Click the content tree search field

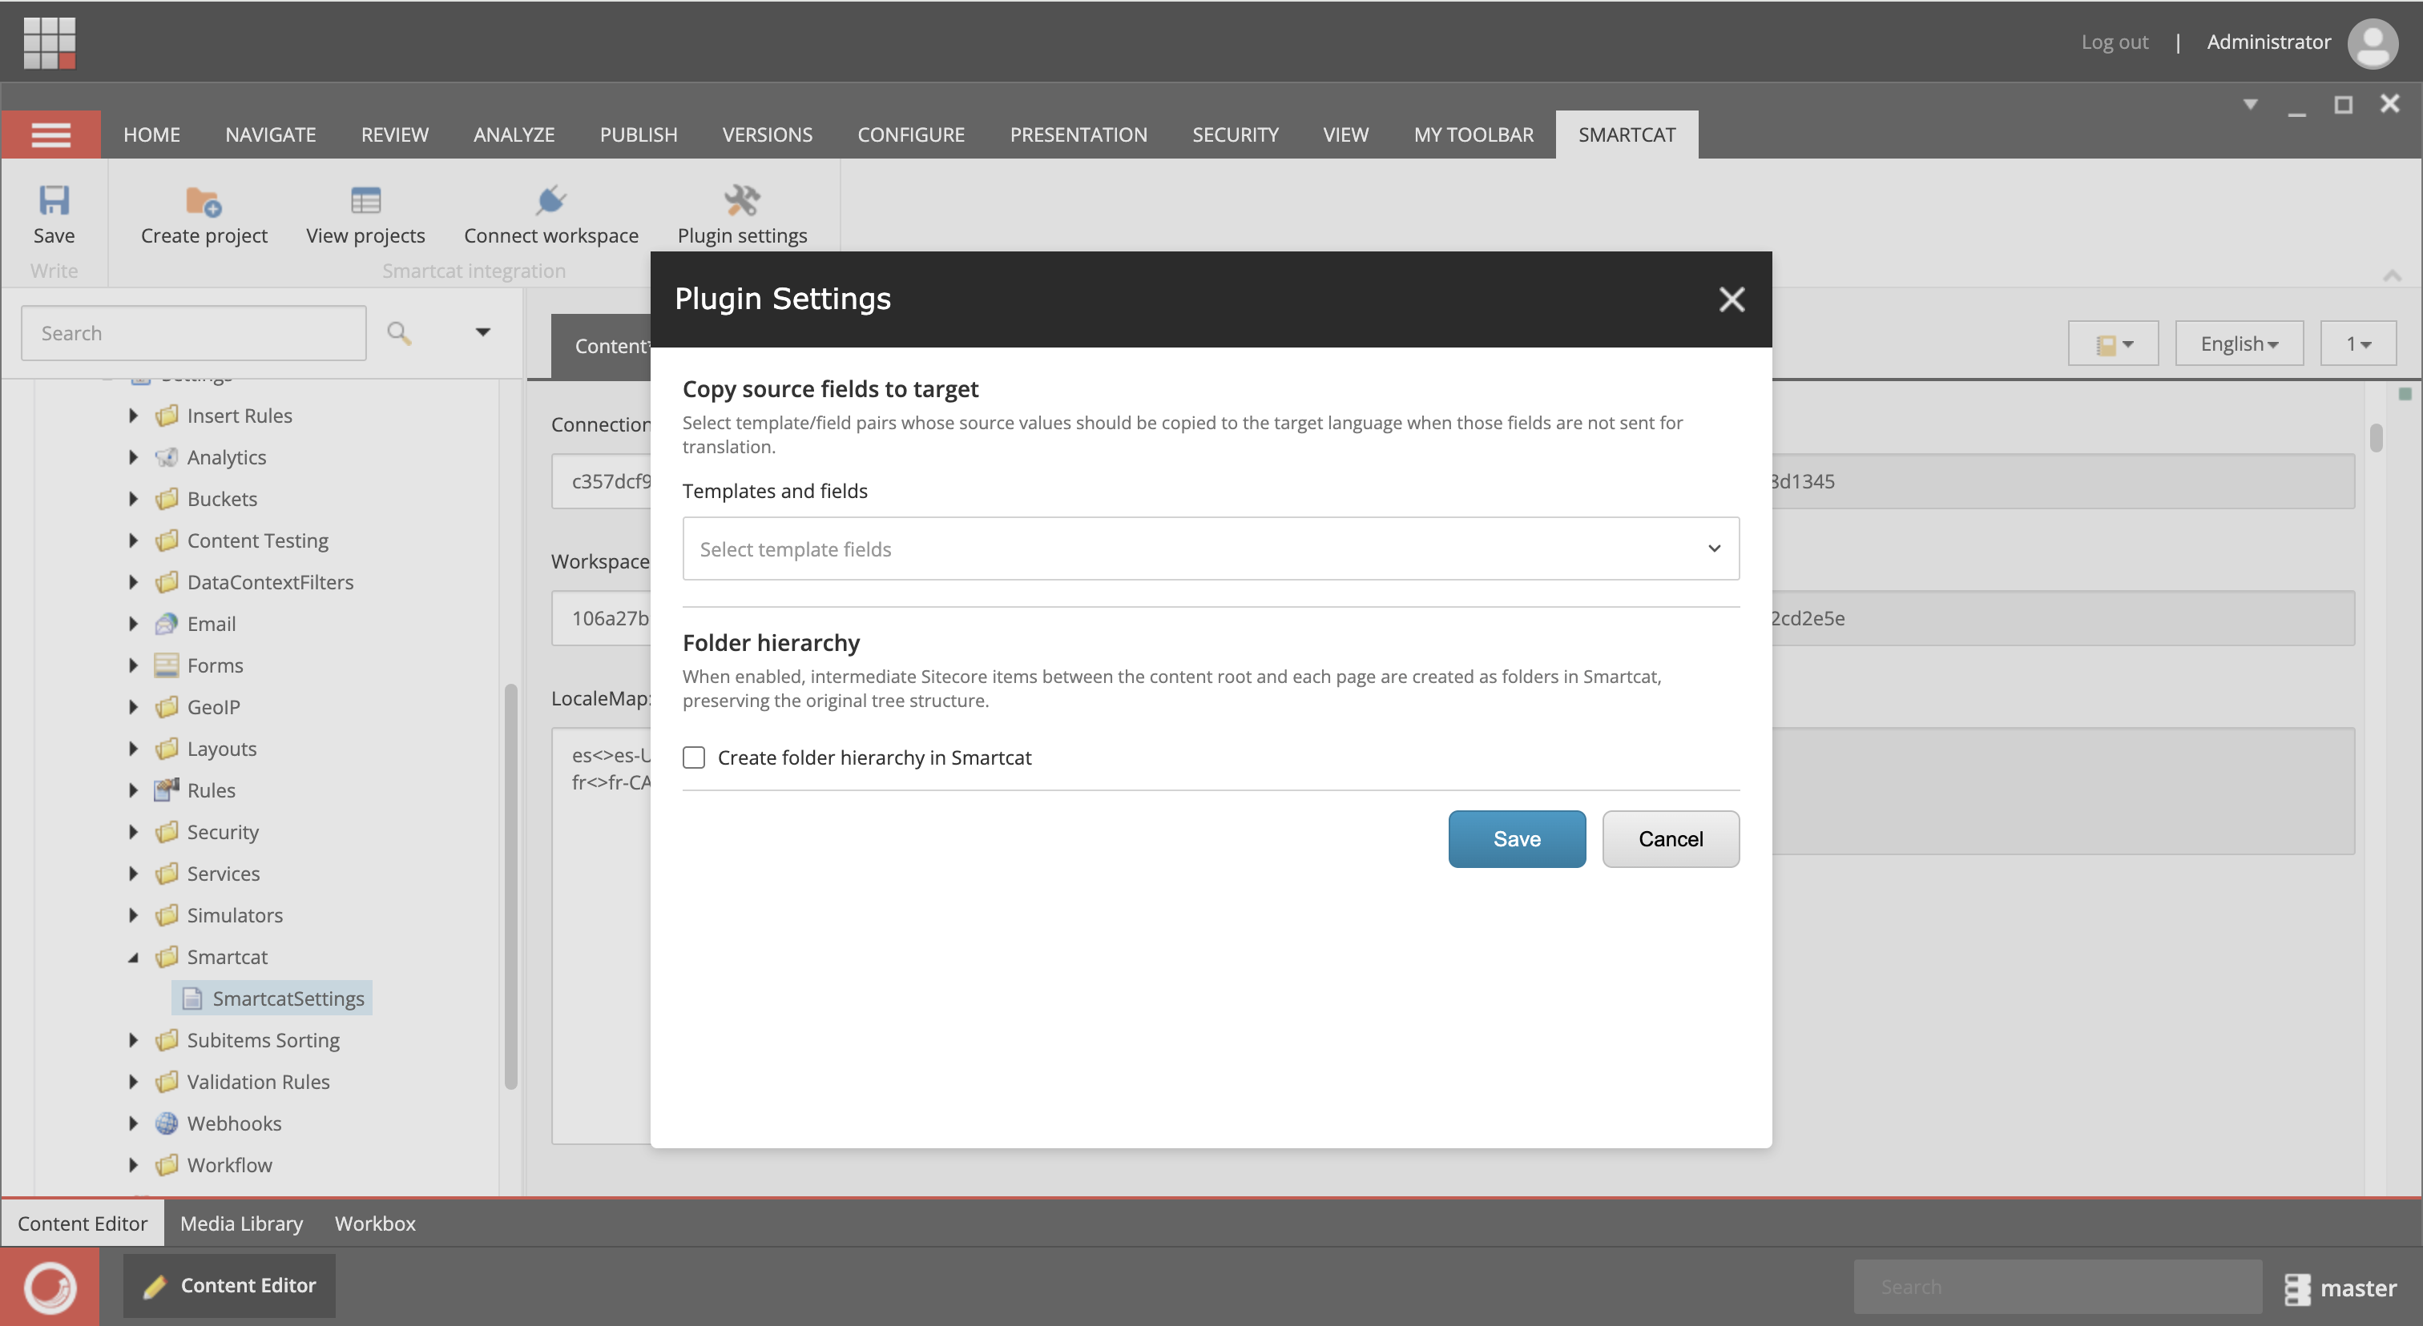[x=194, y=332]
